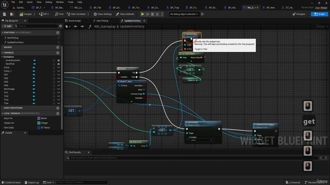Screen dimensions: 330x185
Task: Open the Window menu
Action: pyautogui.click(x=60, y=2)
